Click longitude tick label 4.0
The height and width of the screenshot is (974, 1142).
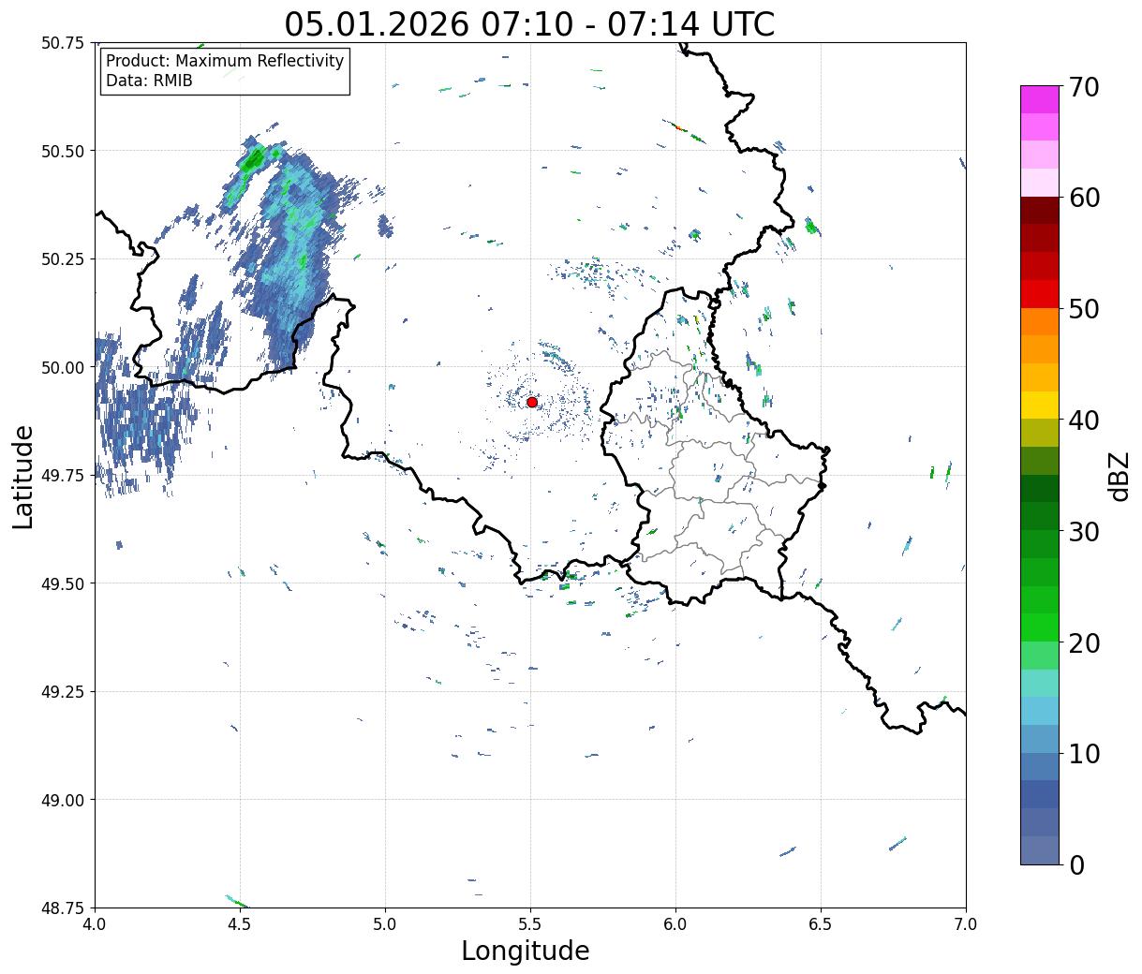click(95, 924)
